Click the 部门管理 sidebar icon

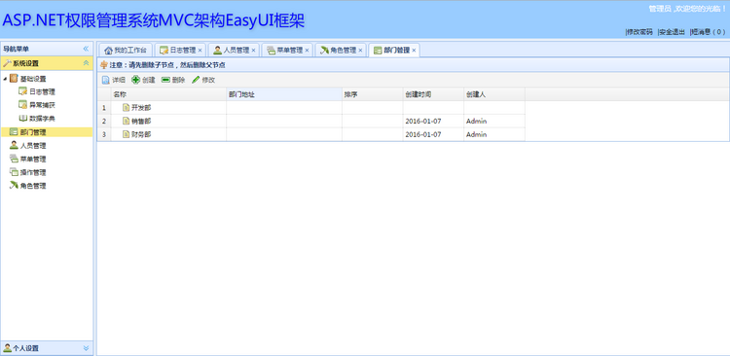[14, 132]
